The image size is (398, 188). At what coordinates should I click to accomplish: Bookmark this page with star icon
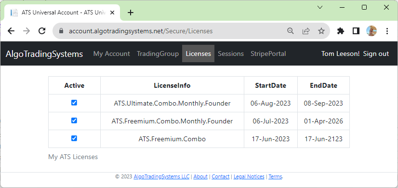click(x=321, y=31)
